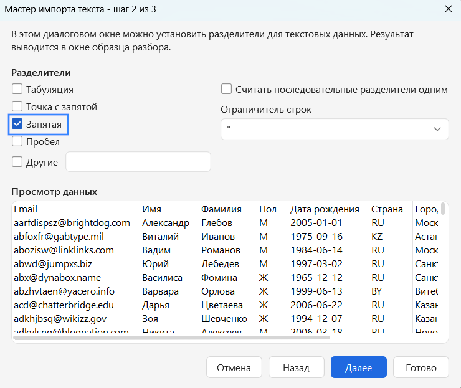Go back with the Назад button
Screen dimensions: 461x388
coord(296,367)
